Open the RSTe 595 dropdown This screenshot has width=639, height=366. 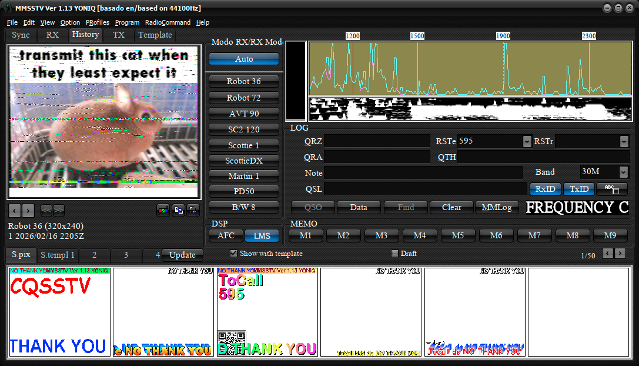[x=527, y=141]
